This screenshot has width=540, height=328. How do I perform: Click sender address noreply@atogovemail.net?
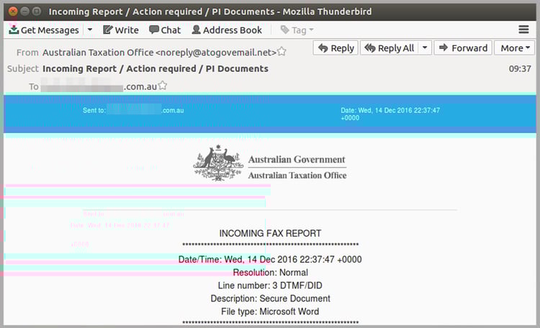point(216,53)
